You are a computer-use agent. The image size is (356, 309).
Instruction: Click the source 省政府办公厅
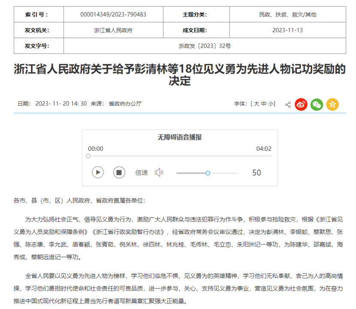(x=125, y=104)
